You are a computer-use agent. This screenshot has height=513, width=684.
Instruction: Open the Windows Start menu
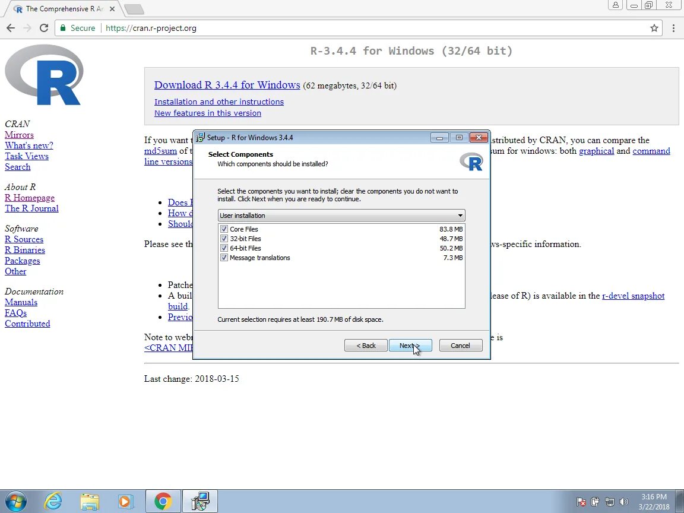(x=15, y=501)
